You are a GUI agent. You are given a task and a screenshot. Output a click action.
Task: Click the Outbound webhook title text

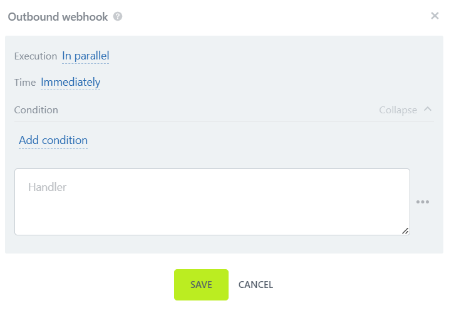(x=59, y=16)
